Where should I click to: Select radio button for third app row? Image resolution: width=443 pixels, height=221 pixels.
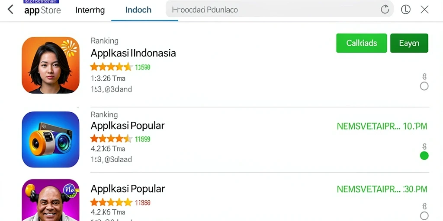click(424, 216)
